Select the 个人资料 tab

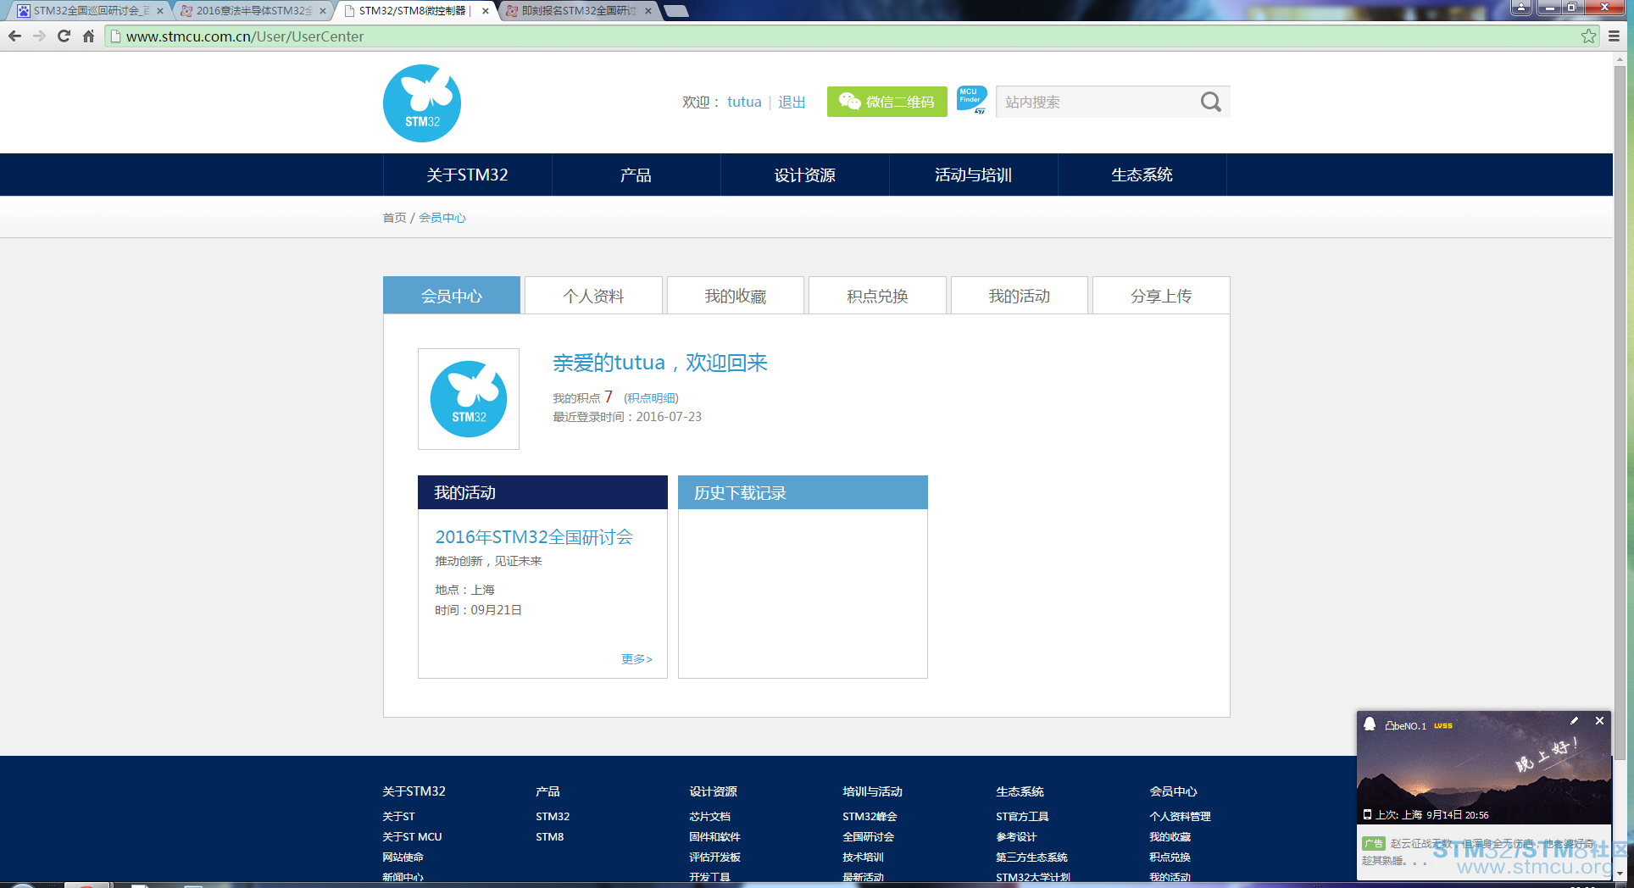pyautogui.click(x=593, y=296)
